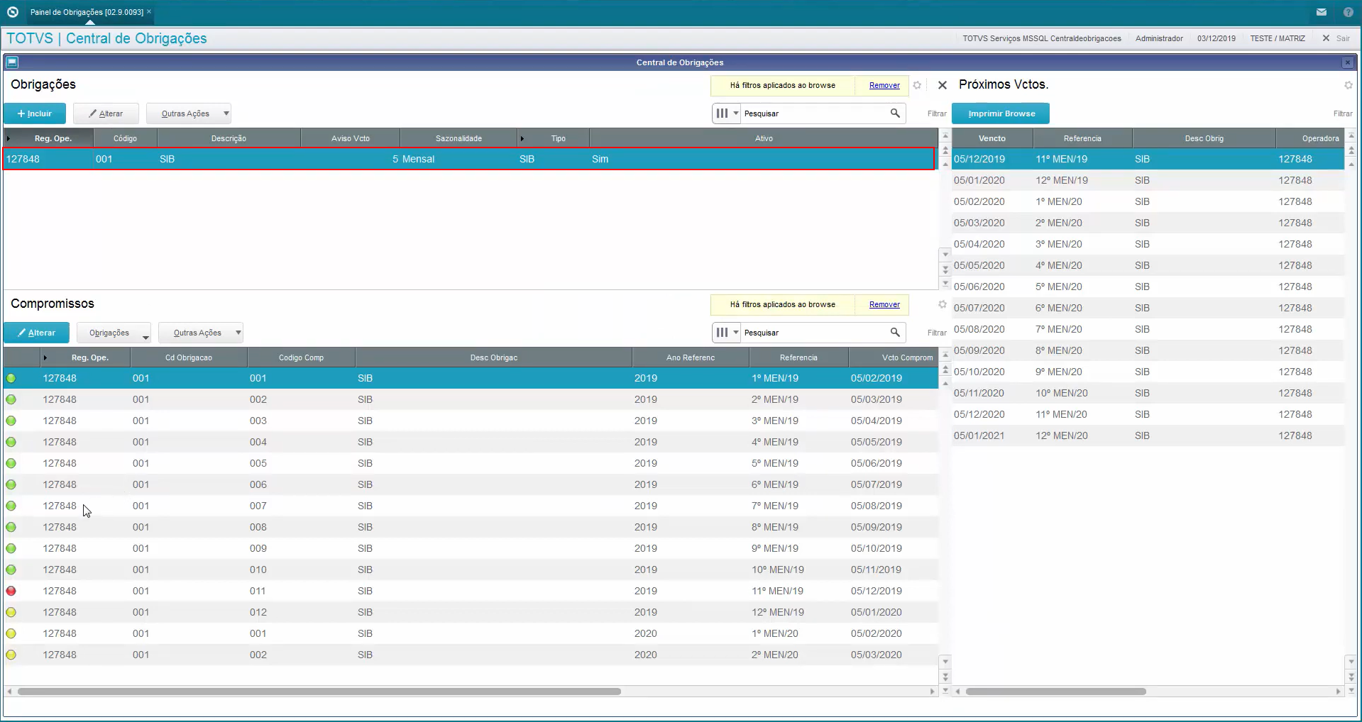Open the Obrigações dropdown button in Compromissos

(x=114, y=333)
